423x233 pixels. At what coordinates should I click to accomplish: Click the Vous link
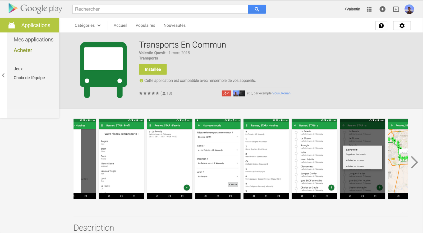pyautogui.click(x=276, y=93)
